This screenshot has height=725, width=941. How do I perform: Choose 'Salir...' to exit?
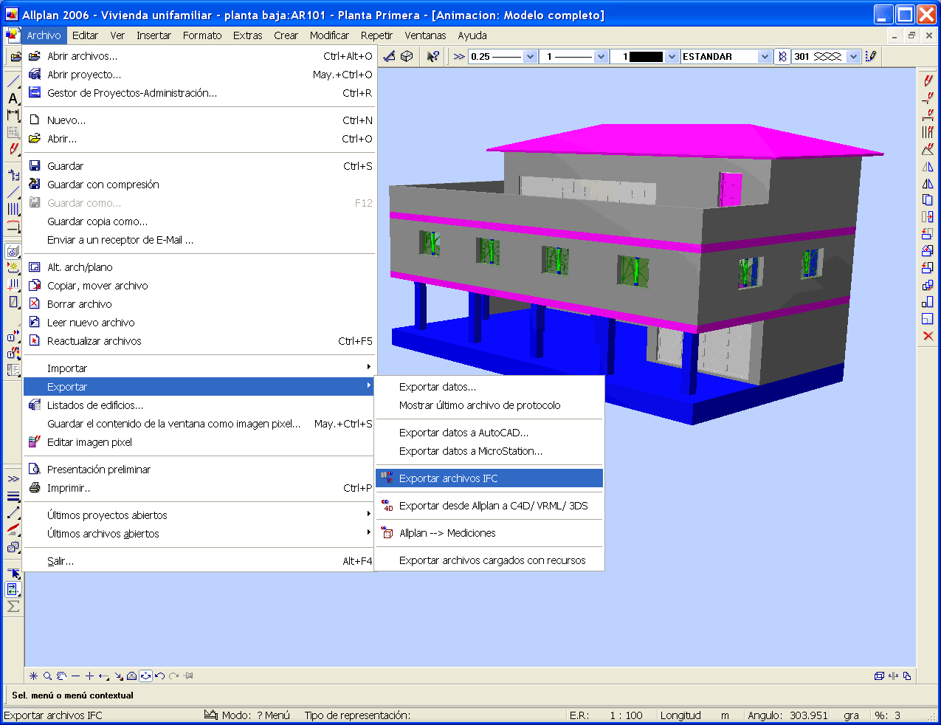(199, 561)
